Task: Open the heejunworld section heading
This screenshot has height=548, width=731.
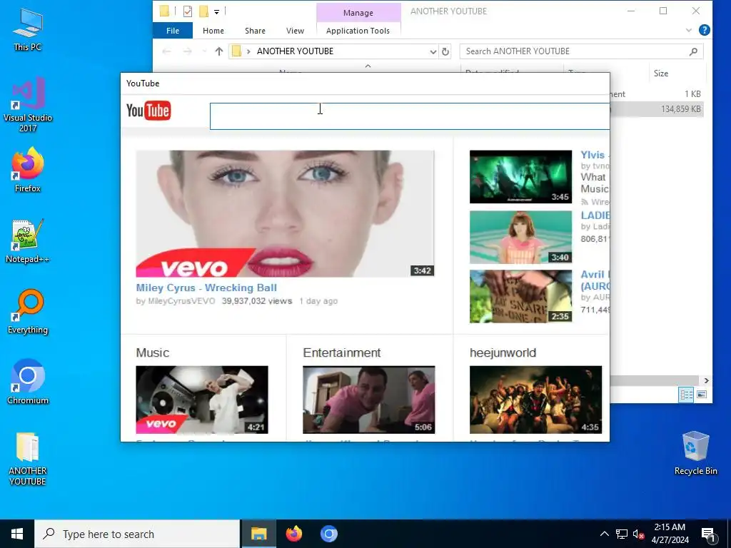Action: coord(503,352)
